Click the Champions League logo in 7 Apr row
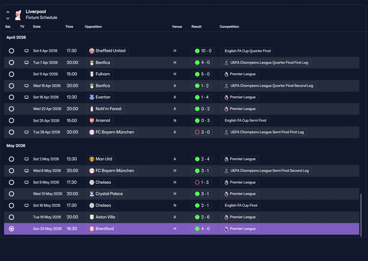 pyautogui.click(x=227, y=63)
